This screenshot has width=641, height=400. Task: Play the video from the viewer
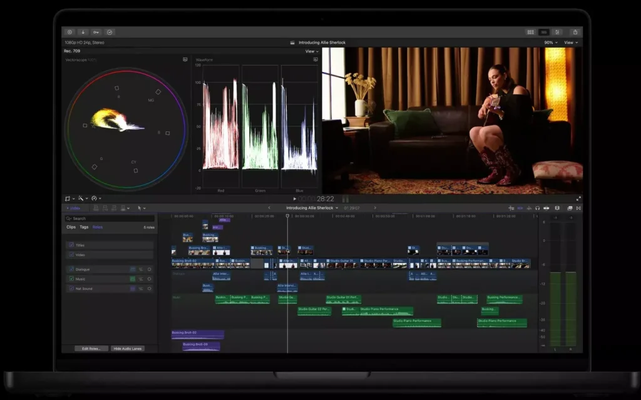coord(294,199)
